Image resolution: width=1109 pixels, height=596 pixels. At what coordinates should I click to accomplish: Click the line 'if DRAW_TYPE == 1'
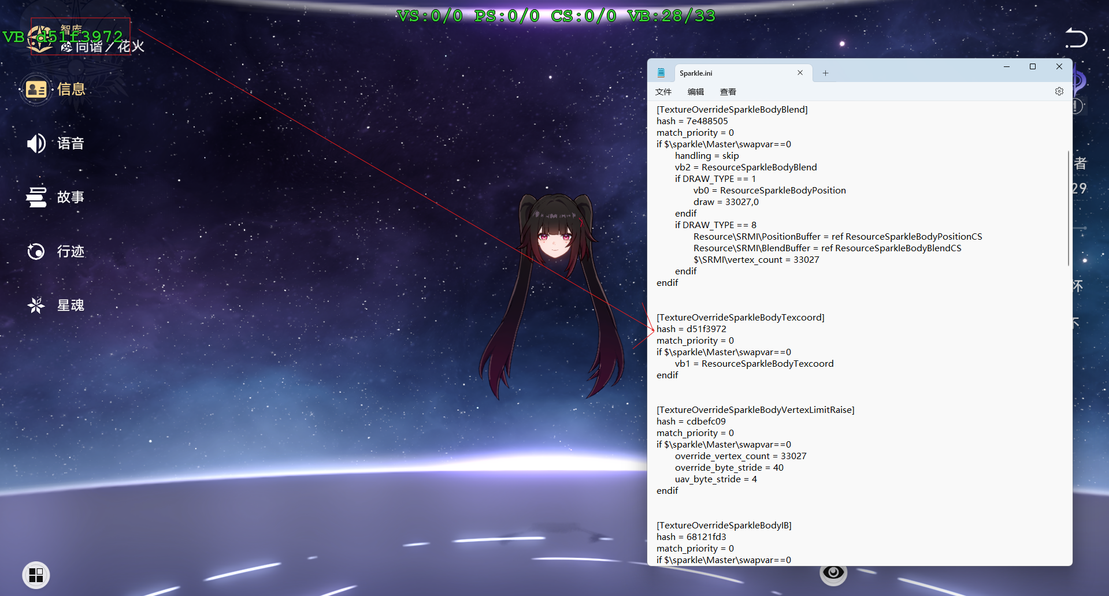(715, 179)
